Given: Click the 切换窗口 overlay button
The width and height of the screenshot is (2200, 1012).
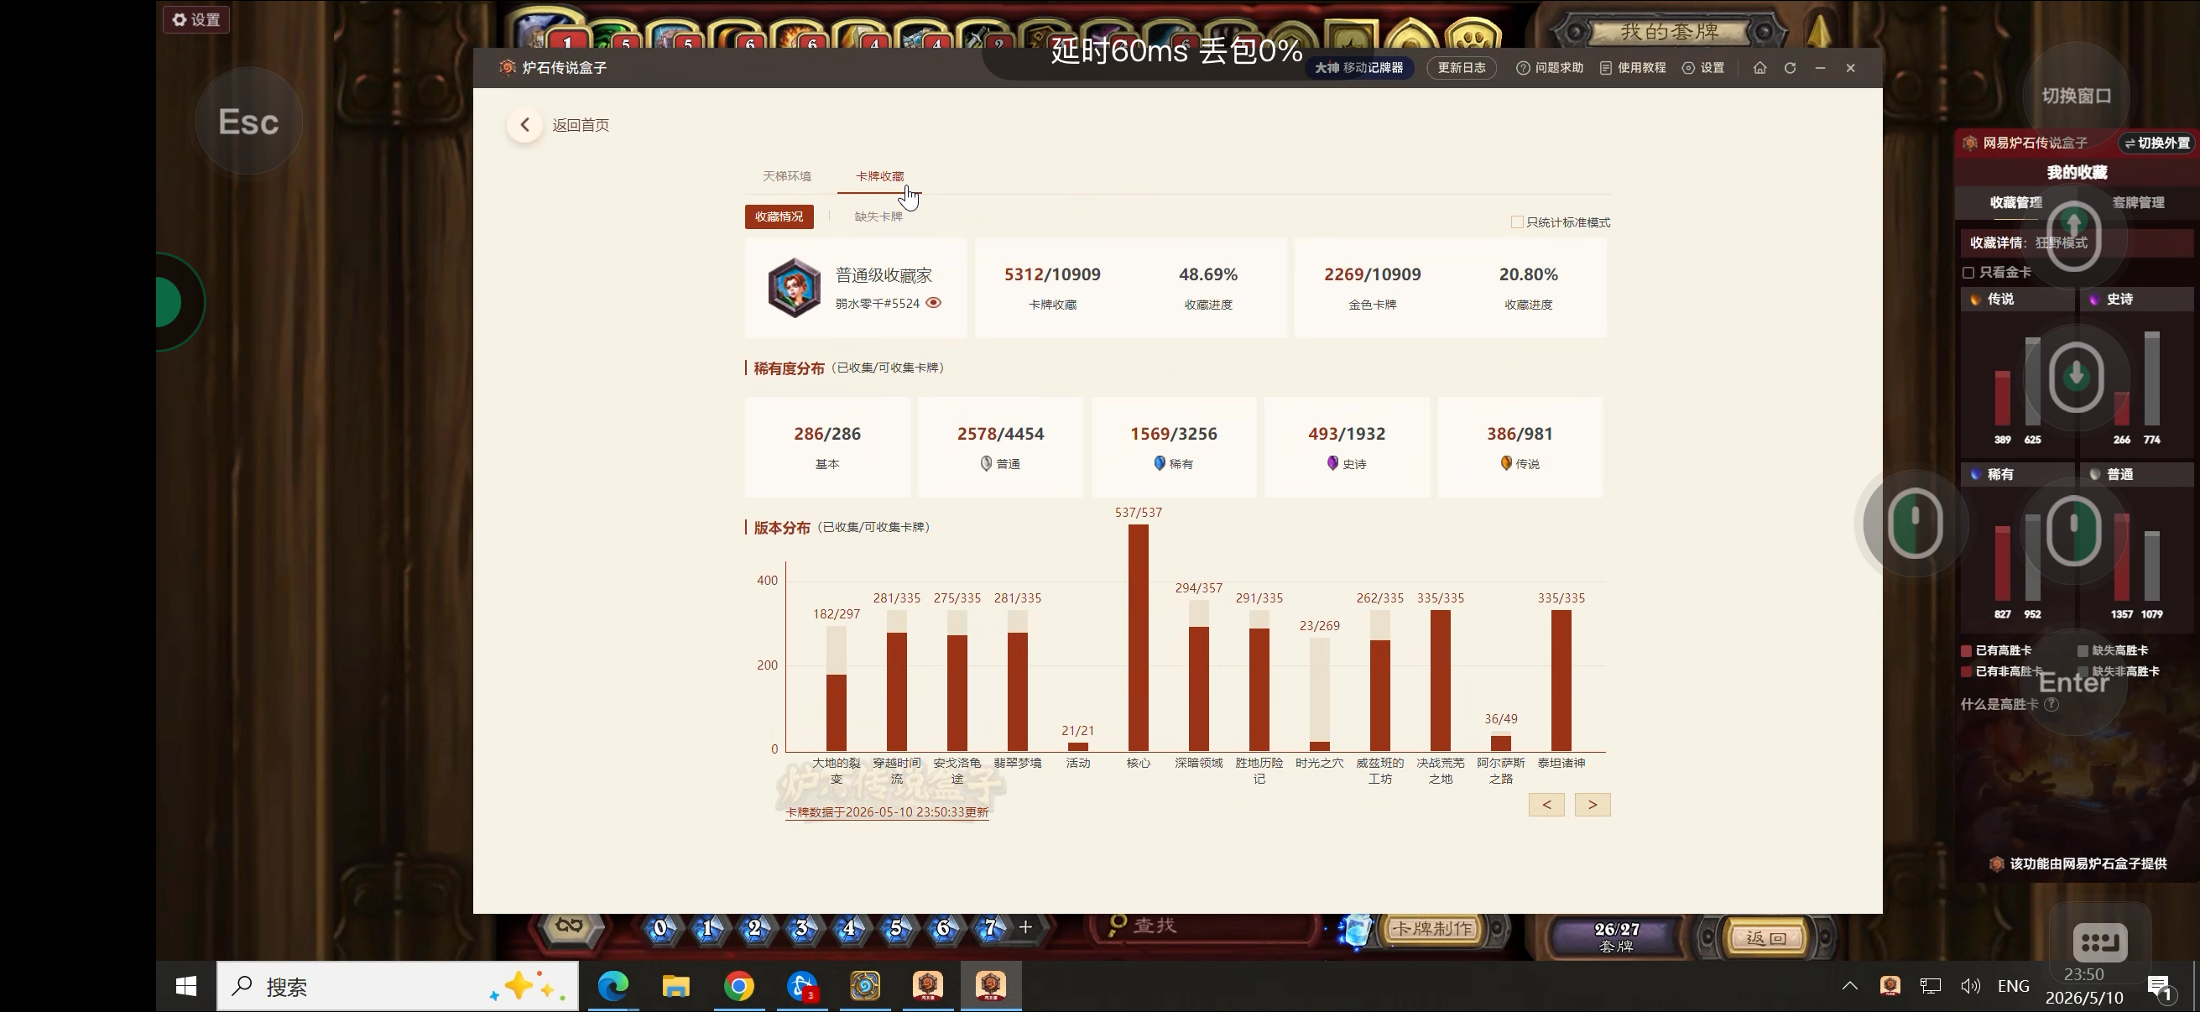Looking at the screenshot, I should pyautogui.click(x=2076, y=96).
